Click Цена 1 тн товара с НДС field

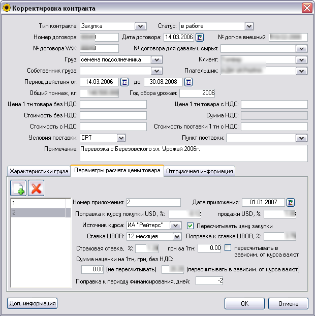tap(274, 104)
